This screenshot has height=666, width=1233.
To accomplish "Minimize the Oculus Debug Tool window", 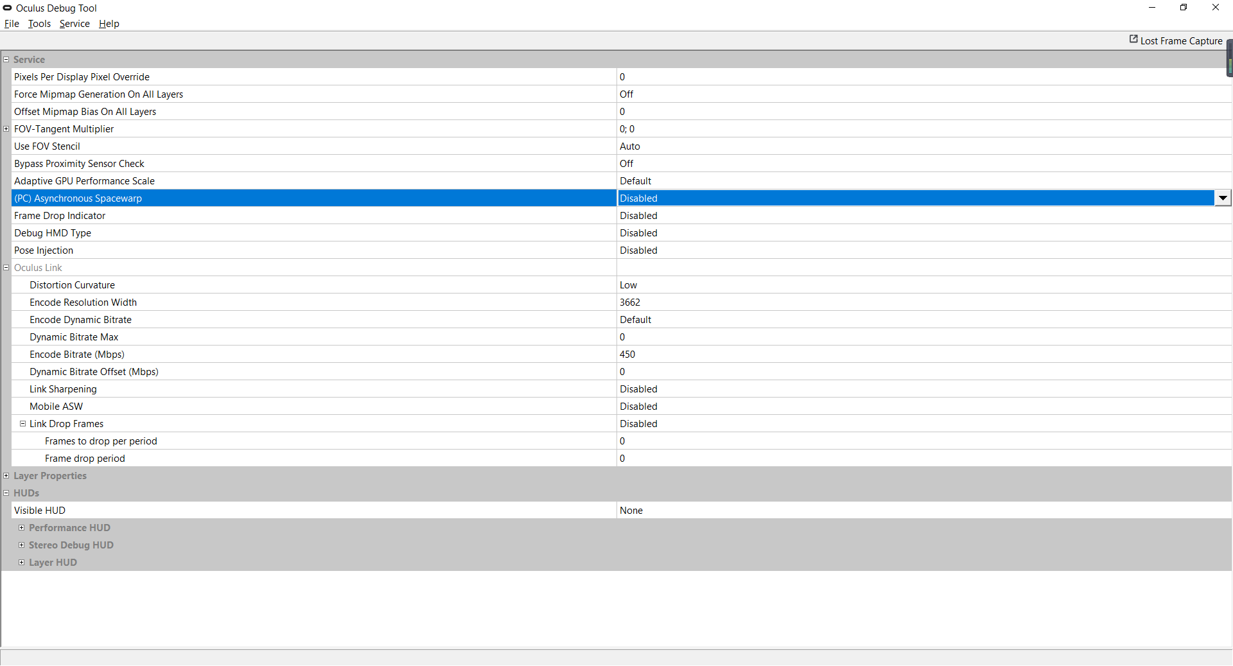I will coord(1152,8).
